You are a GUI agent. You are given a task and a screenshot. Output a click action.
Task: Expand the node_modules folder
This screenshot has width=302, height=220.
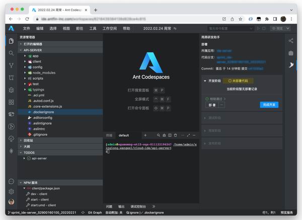point(44,73)
